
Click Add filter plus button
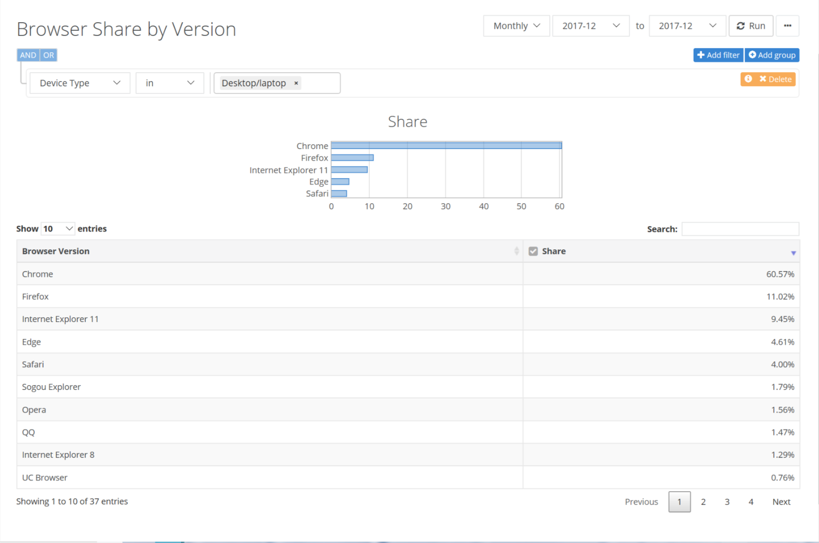tap(718, 55)
